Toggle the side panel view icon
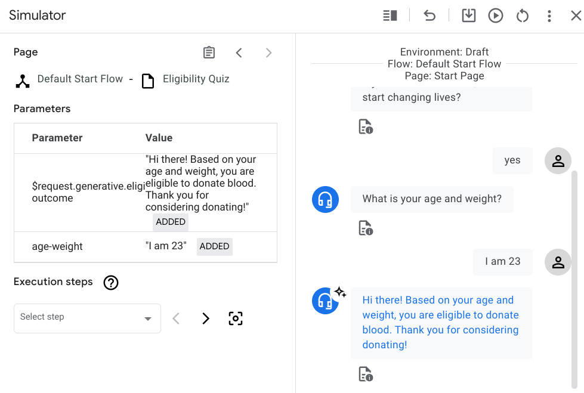 point(390,16)
